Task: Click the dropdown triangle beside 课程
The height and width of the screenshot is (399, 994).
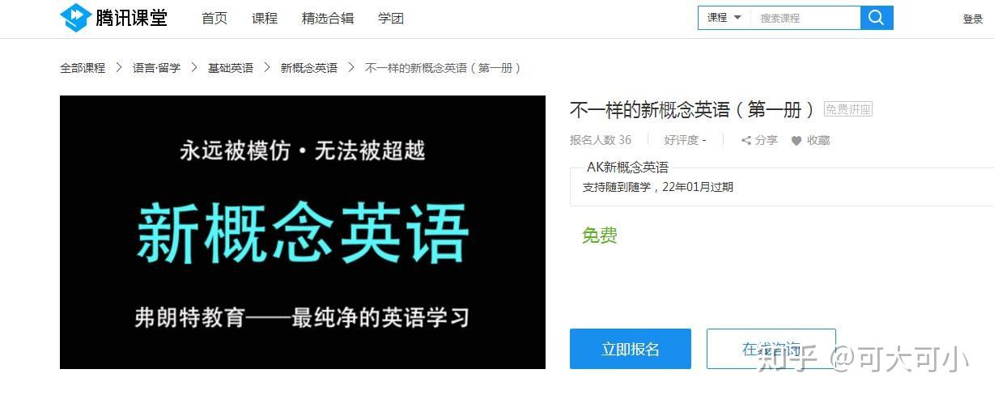Action: click(x=737, y=18)
